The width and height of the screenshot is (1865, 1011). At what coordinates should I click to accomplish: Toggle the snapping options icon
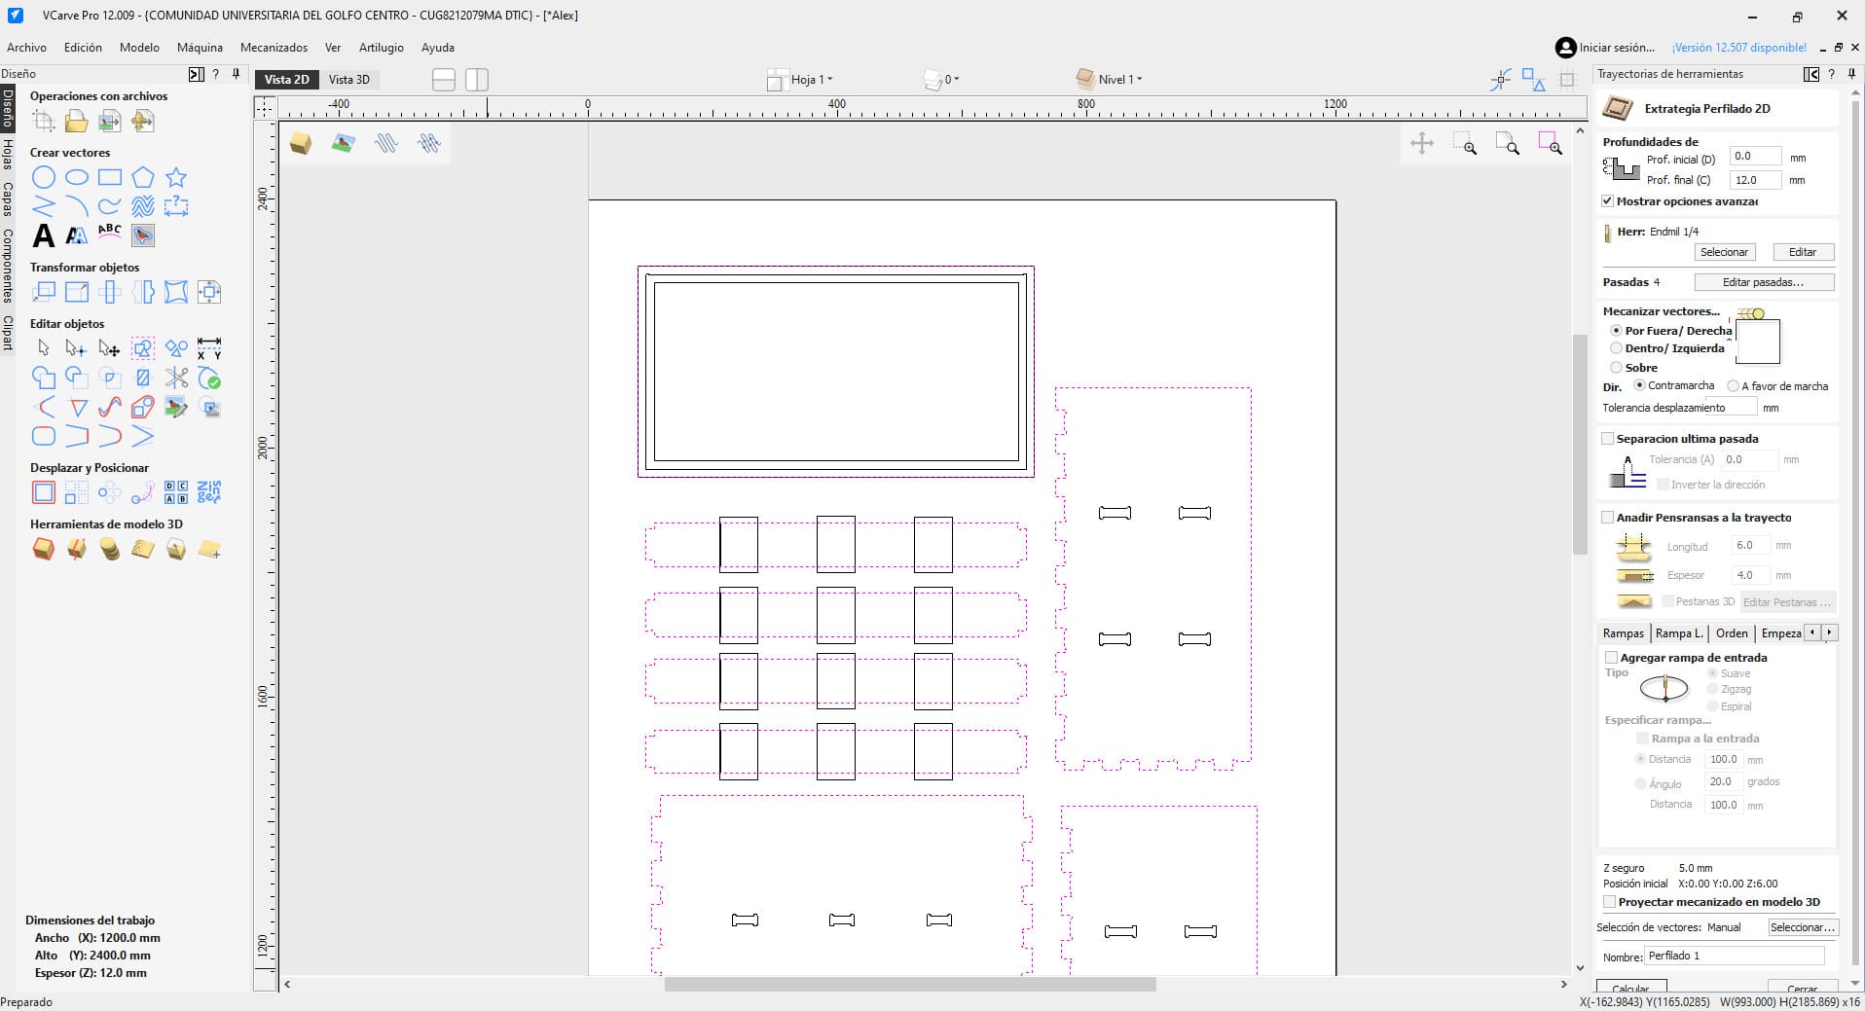coord(1501,80)
